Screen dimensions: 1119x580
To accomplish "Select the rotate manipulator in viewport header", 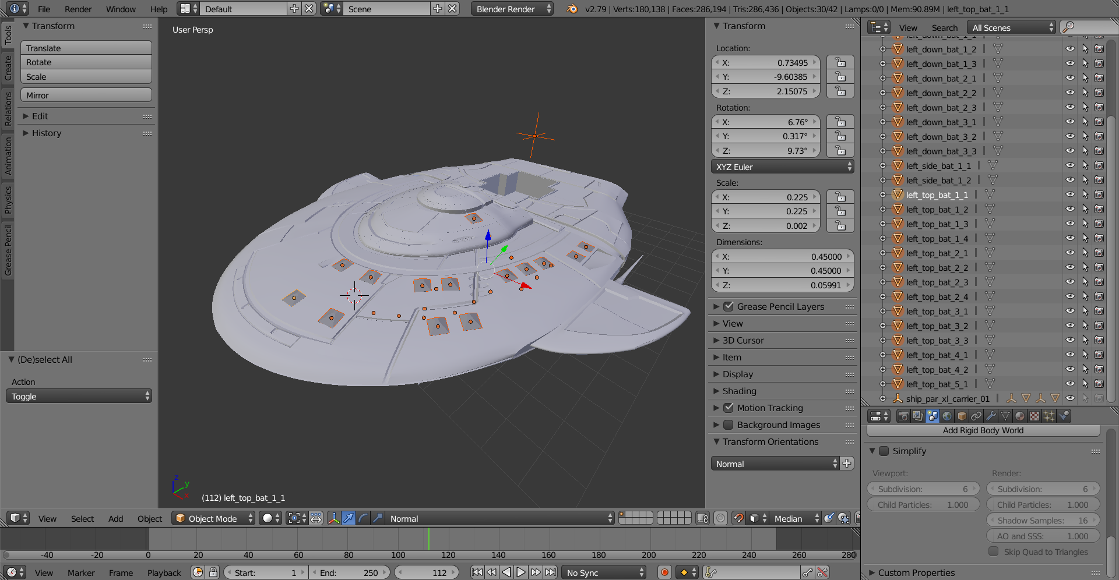I will click(x=364, y=518).
